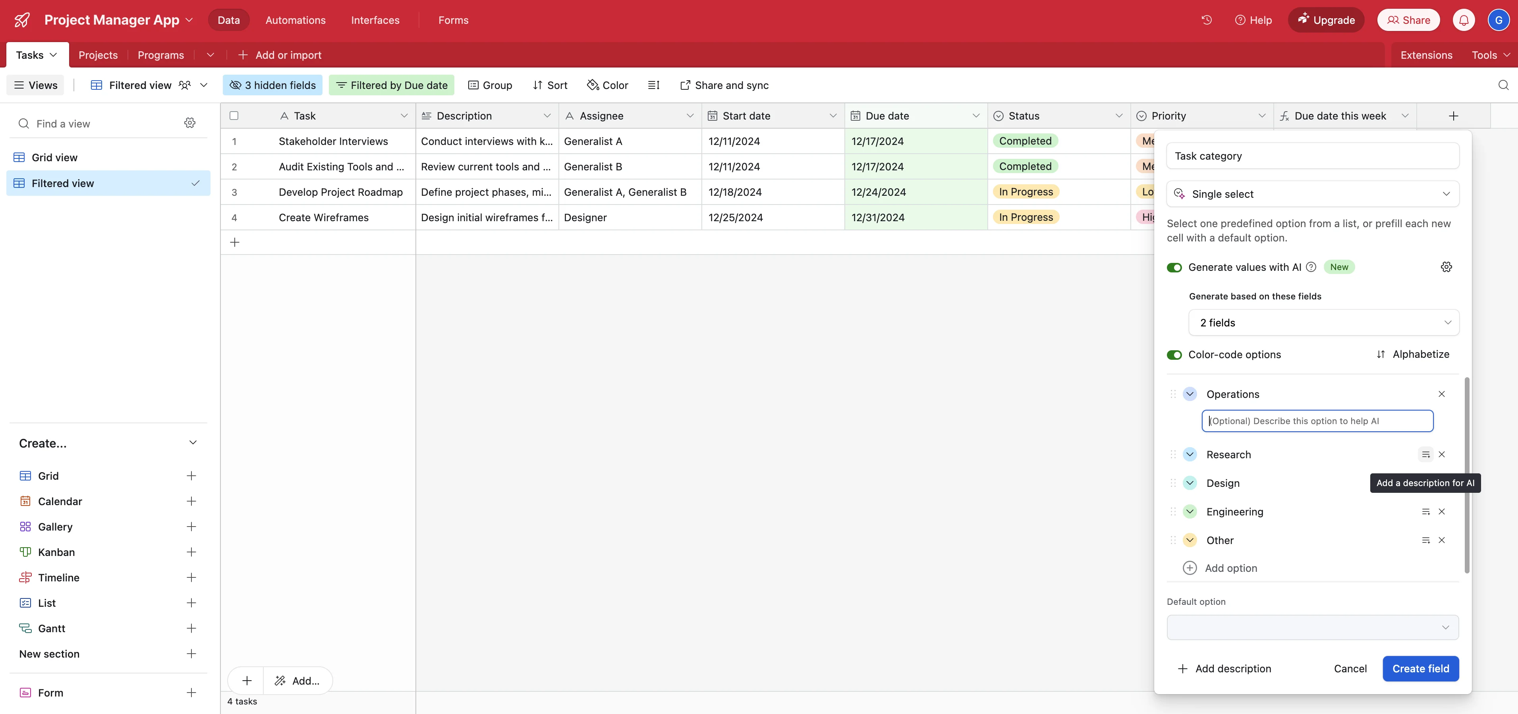Viewport: 1518px width, 714px height.
Task: Disable Generate values with AI toggle
Action: (x=1174, y=268)
